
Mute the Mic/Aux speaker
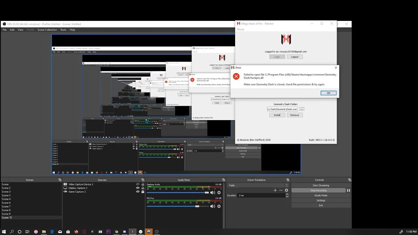[x=213, y=206]
